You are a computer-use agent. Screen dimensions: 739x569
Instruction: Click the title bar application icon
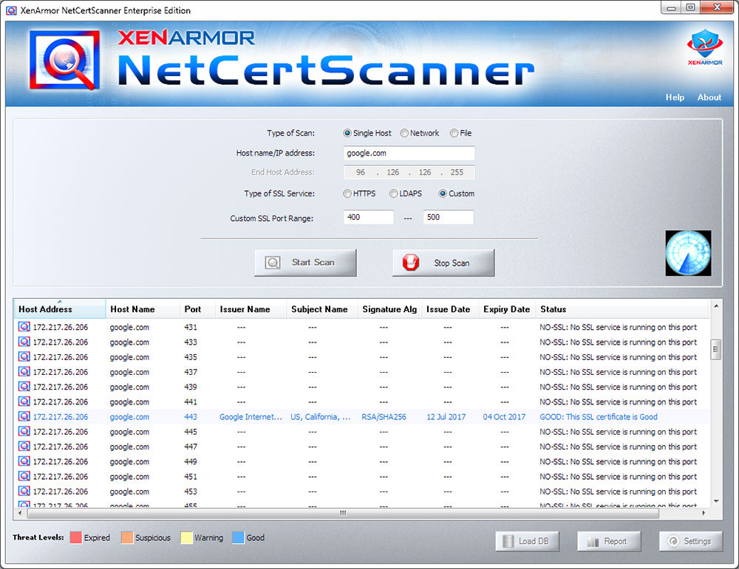tap(11, 10)
